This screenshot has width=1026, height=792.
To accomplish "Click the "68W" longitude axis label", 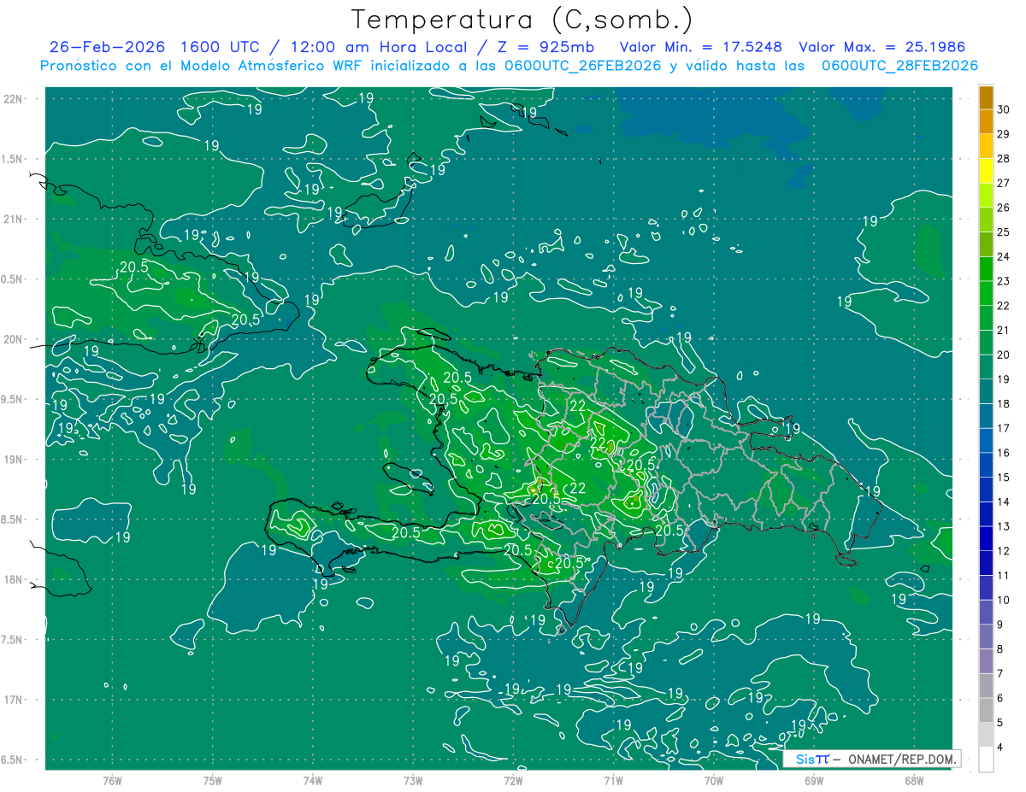I will [x=914, y=781].
